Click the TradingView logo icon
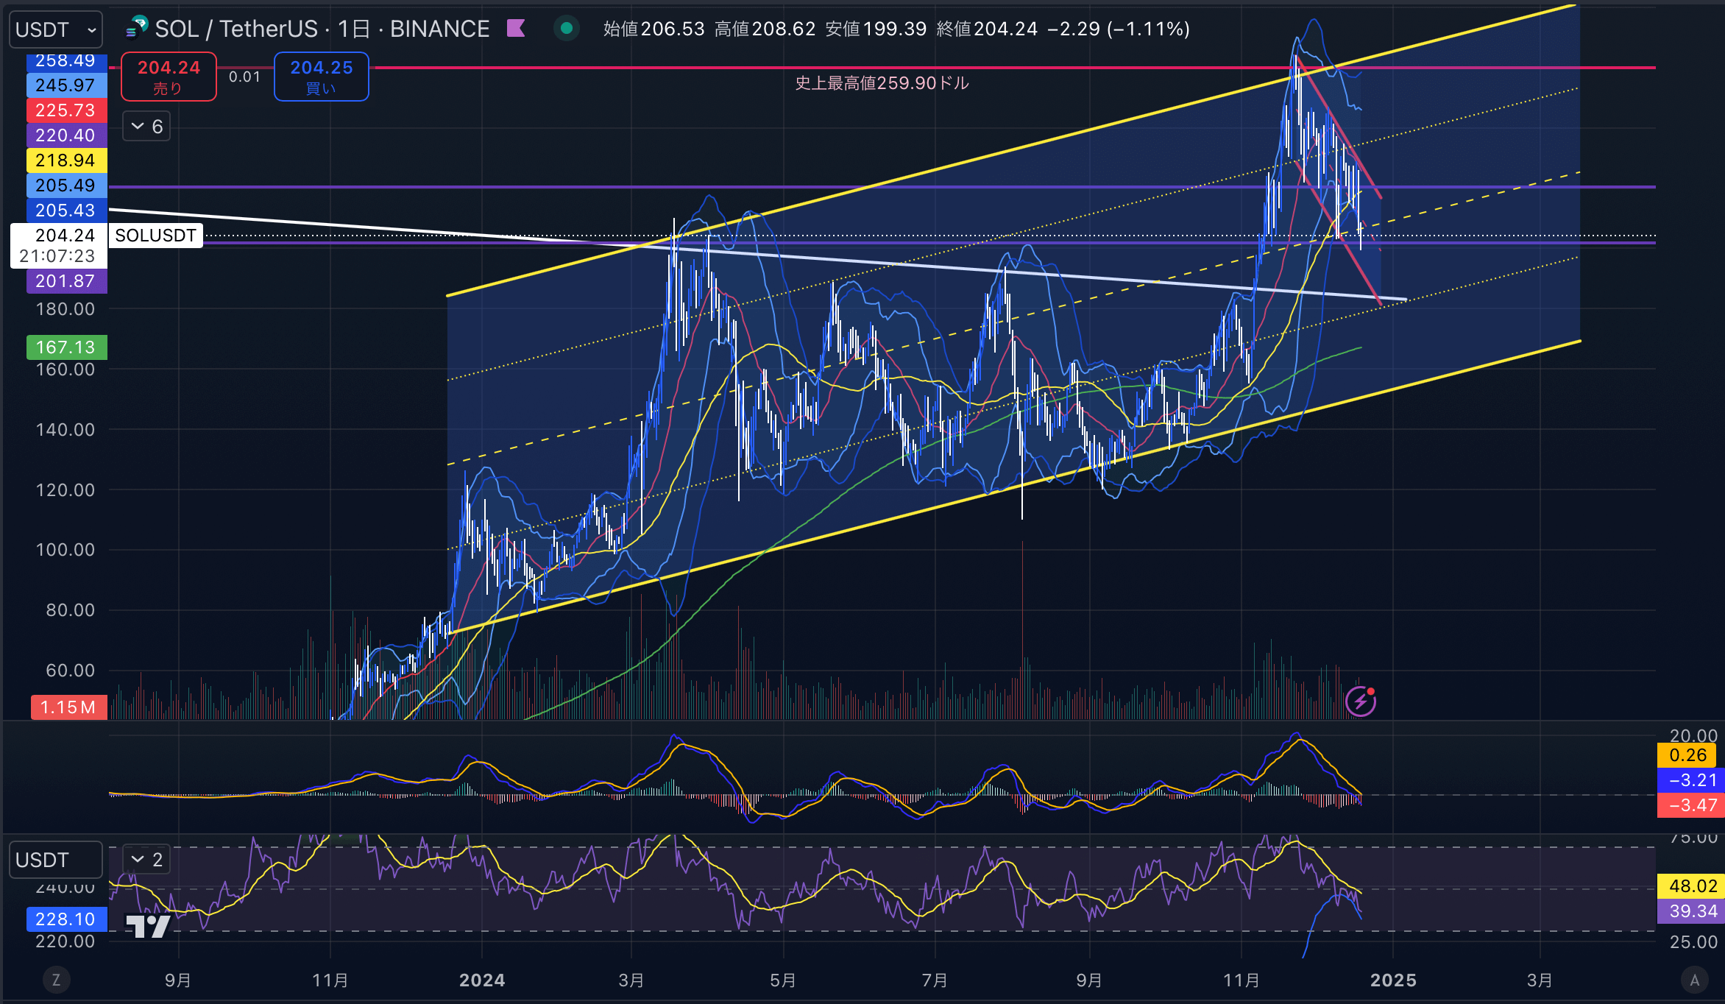This screenshot has height=1004, width=1725. click(x=148, y=927)
